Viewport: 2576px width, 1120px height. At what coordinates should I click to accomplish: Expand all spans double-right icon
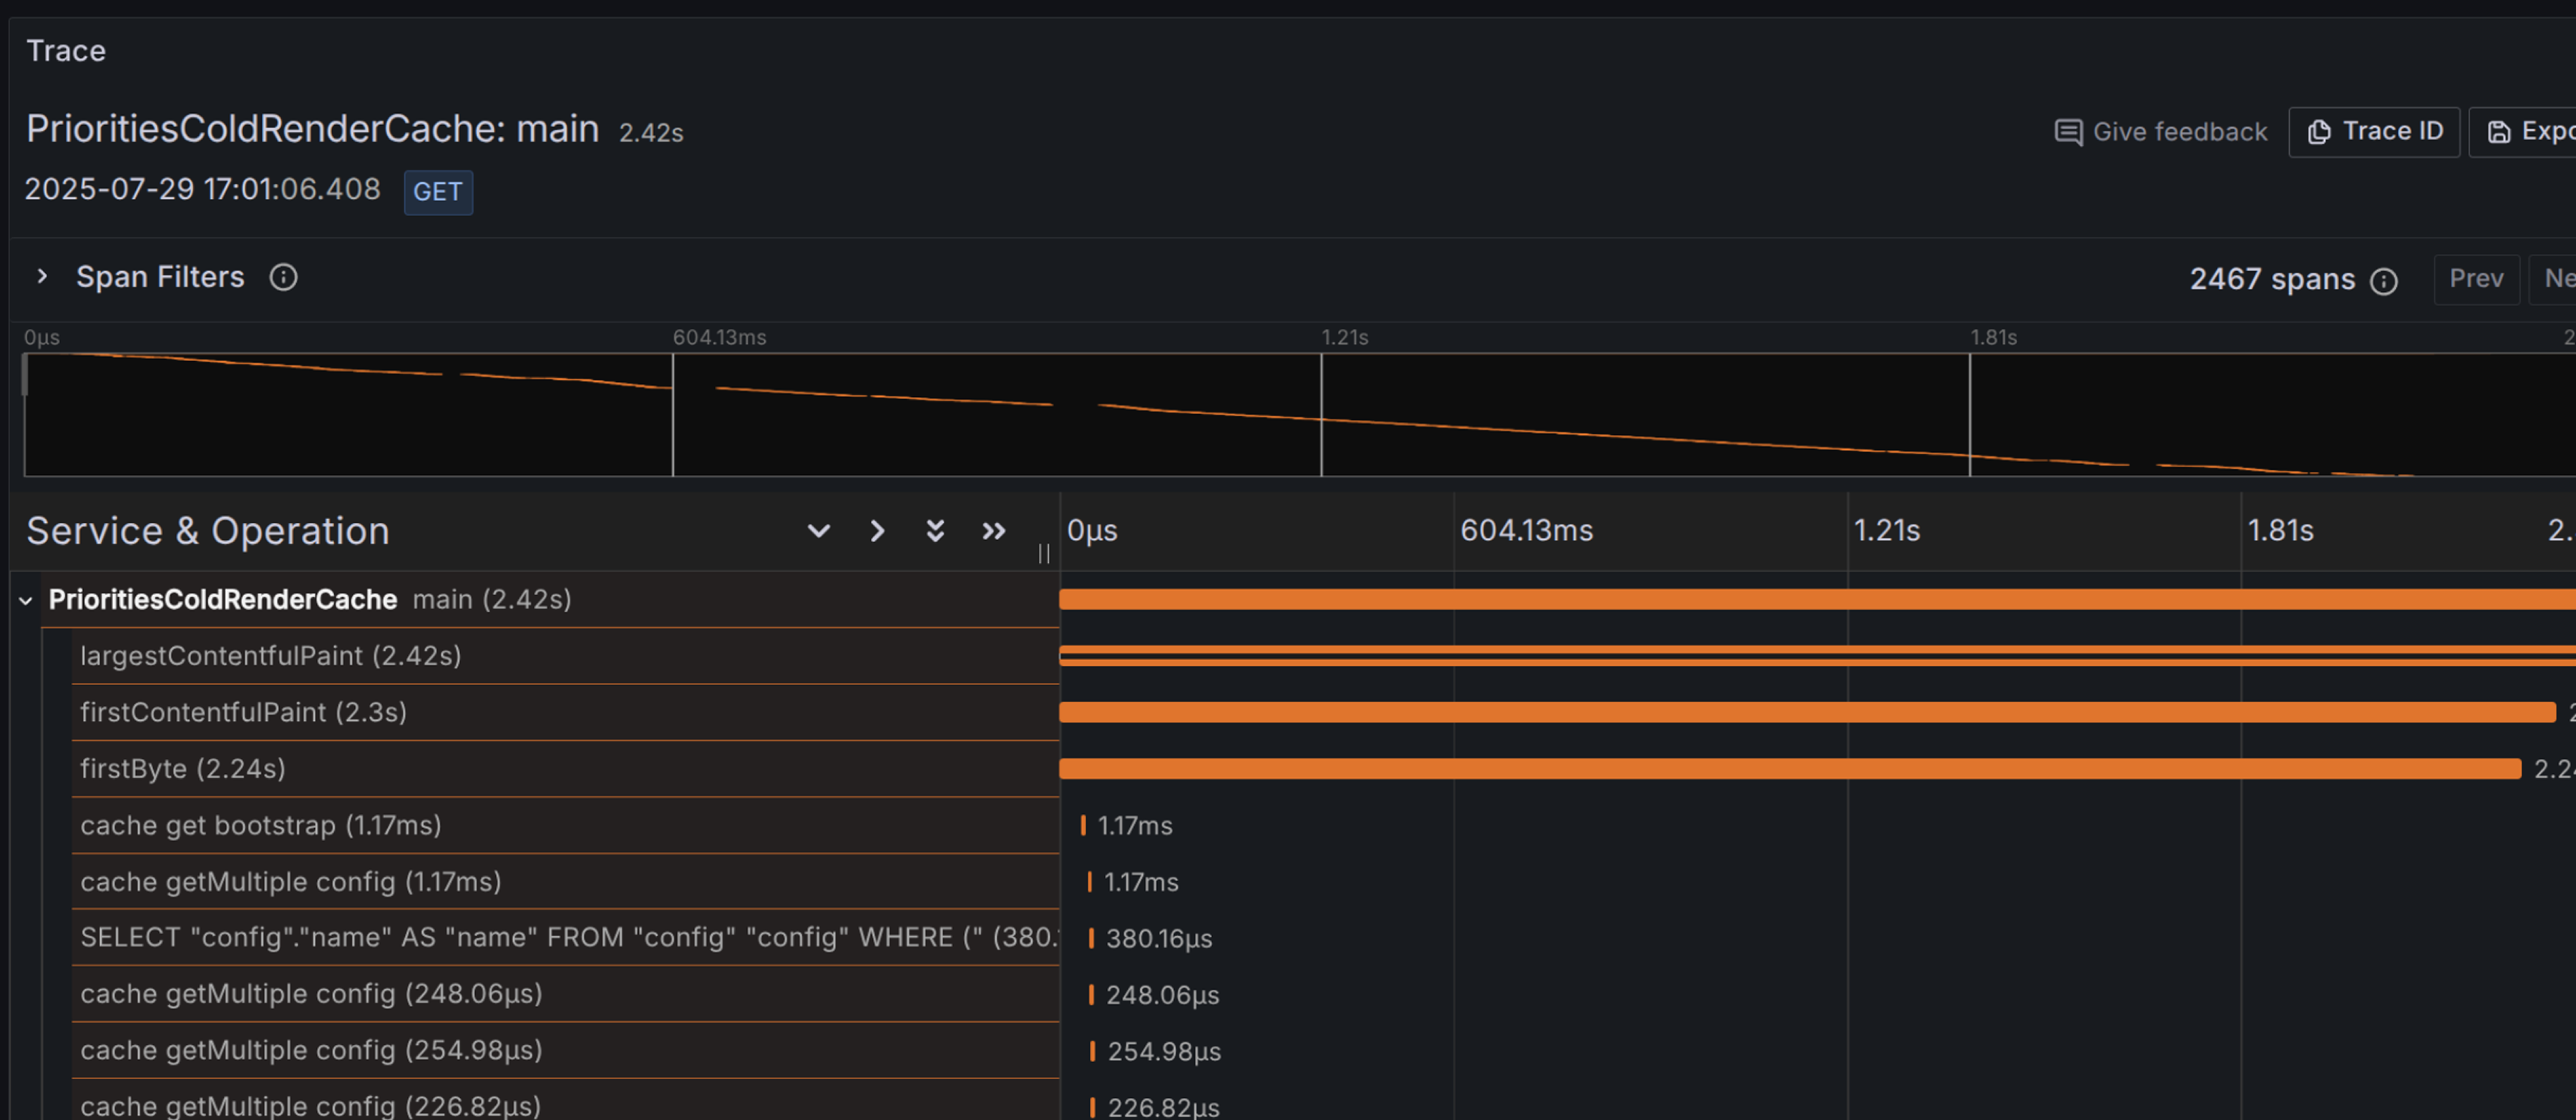coord(993,531)
